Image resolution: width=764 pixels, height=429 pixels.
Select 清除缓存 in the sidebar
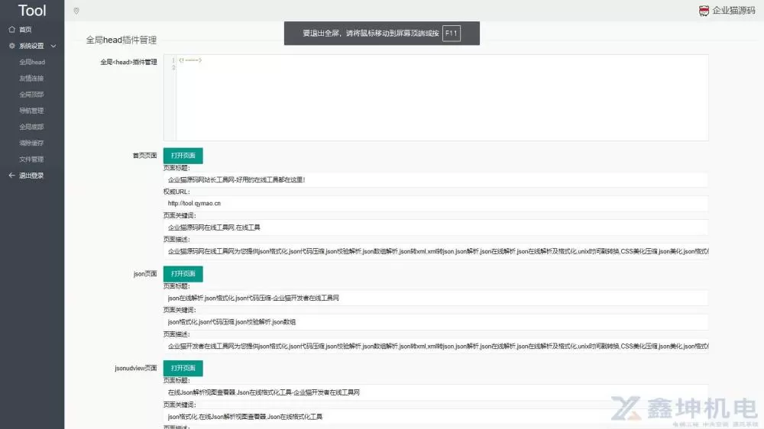tap(31, 144)
